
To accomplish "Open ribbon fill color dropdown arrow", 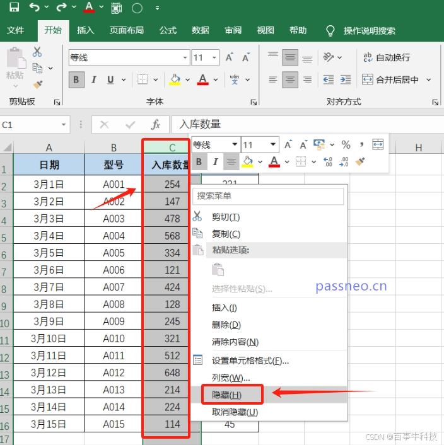I will tap(188, 80).
